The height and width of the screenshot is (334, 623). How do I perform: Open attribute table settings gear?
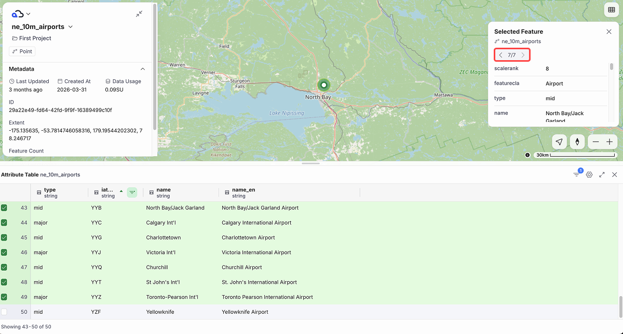[x=589, y=175]
